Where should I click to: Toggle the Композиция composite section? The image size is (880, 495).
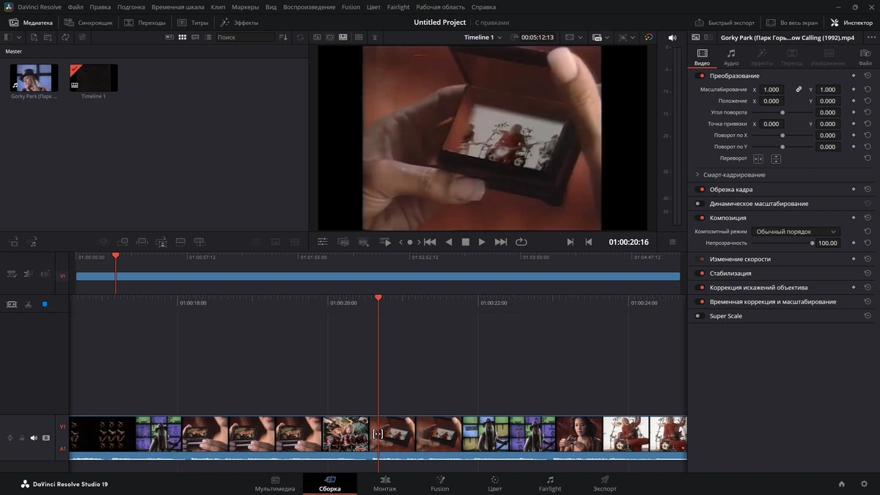tap(700, 218)
